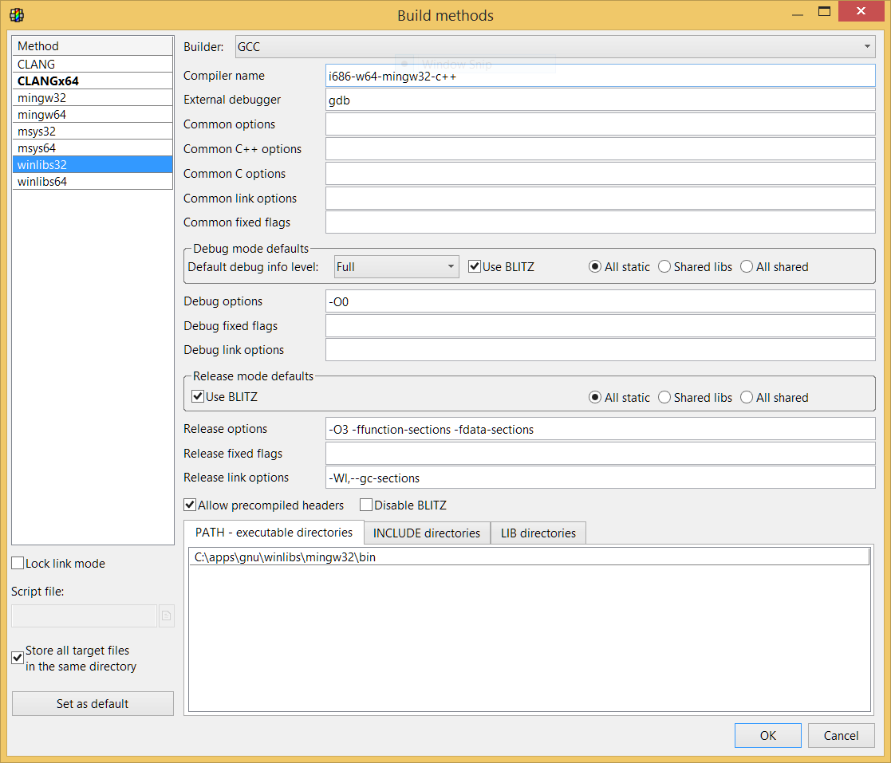Select Shared libs for Debug mode
This screenshot has width=891, height=763.
(664, 267)
